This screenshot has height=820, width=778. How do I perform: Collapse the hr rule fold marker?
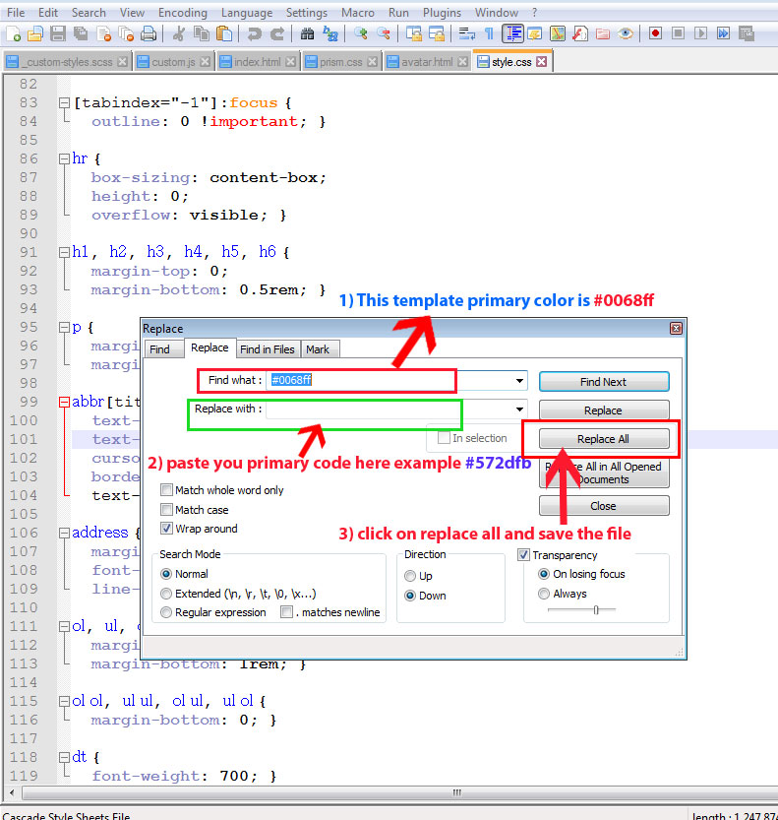click(64, 158)
